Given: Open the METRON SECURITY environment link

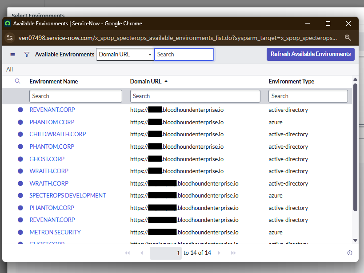Looking at the screenshot, I should click(55, 232).
